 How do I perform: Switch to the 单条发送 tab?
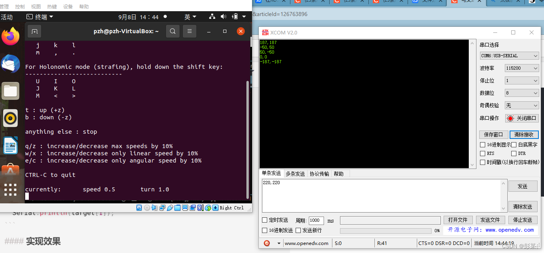click(x=271, y=173)
